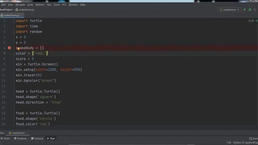
Task: Click the head.shape('square') line
Action: (x=36, y=97)
